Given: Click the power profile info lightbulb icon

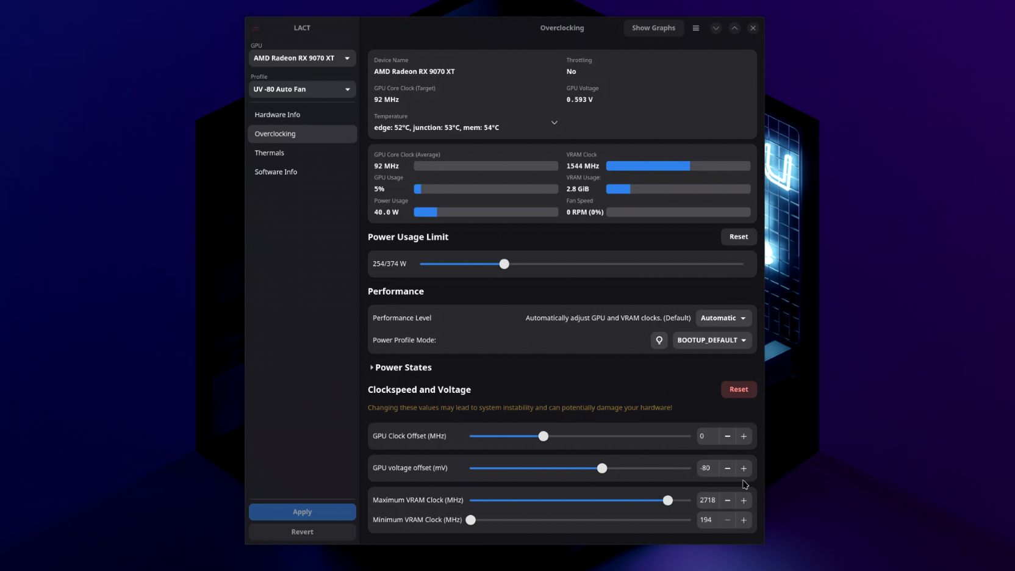Looking at the screenshot, I should [x=659, y=340].
